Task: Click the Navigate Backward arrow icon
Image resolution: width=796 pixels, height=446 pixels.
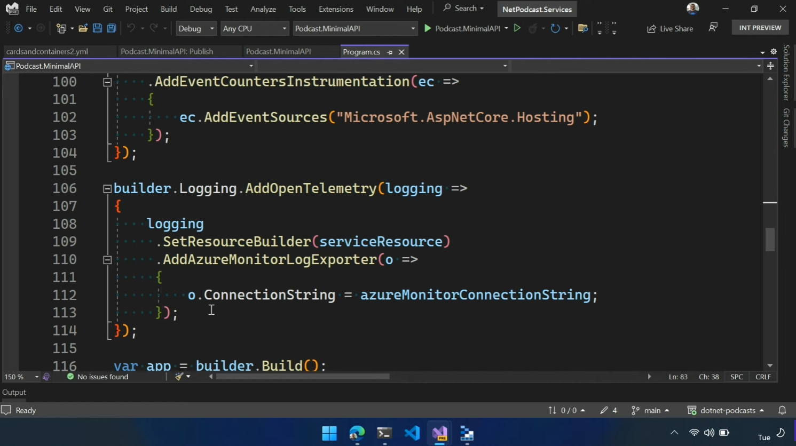Action: tap(19, 28)
